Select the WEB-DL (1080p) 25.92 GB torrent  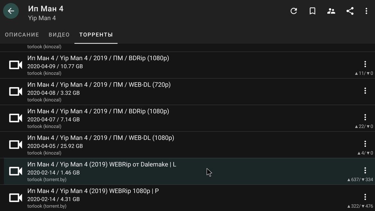pos(187,145)
